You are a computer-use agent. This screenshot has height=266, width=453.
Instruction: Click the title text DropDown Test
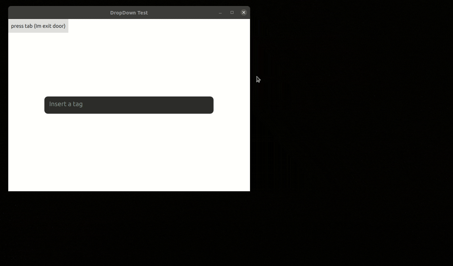pyautogui.click(x=129, y=12)
